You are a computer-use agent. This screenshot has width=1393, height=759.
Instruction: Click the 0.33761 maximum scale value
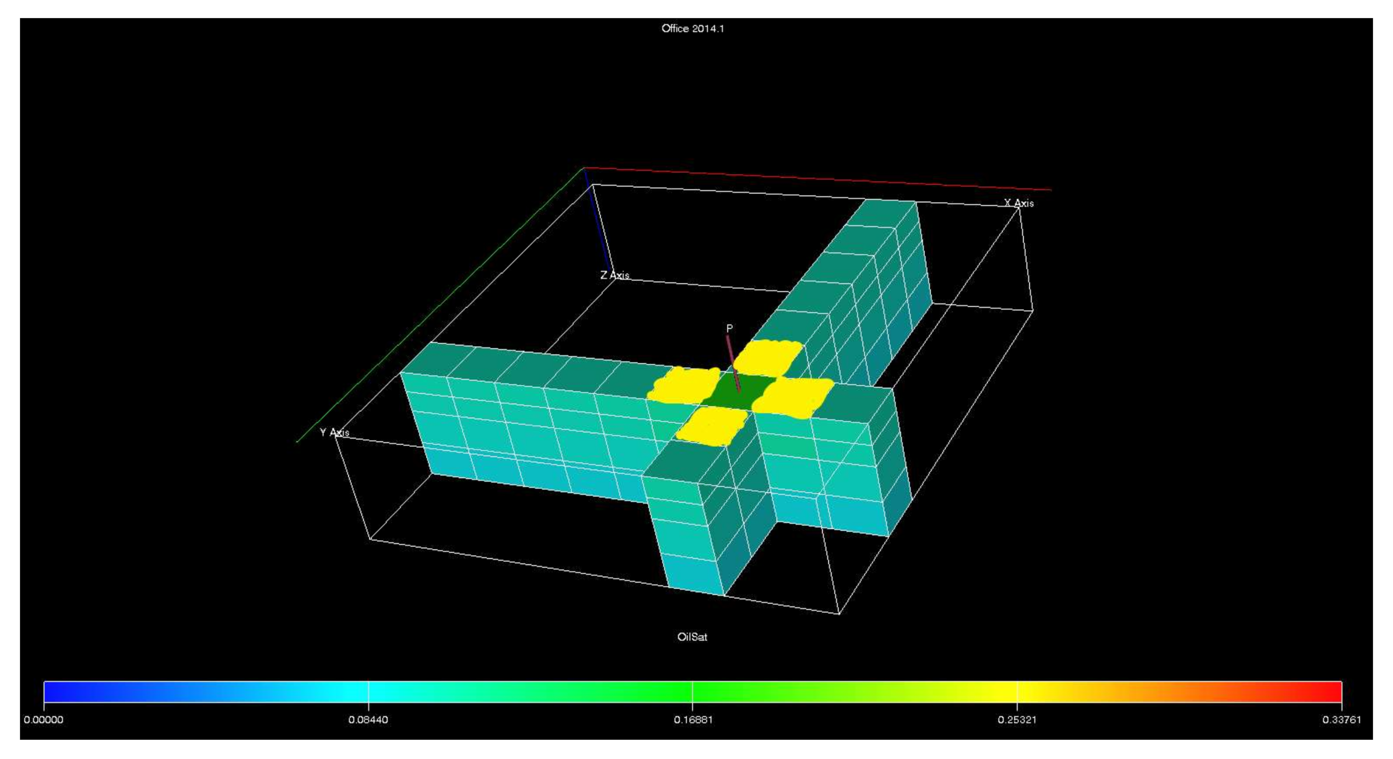(x=1342, y=719)
